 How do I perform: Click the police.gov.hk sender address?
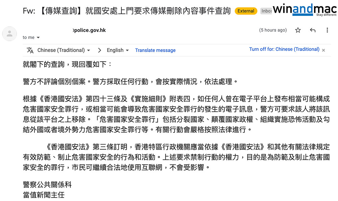coord(89,30)
